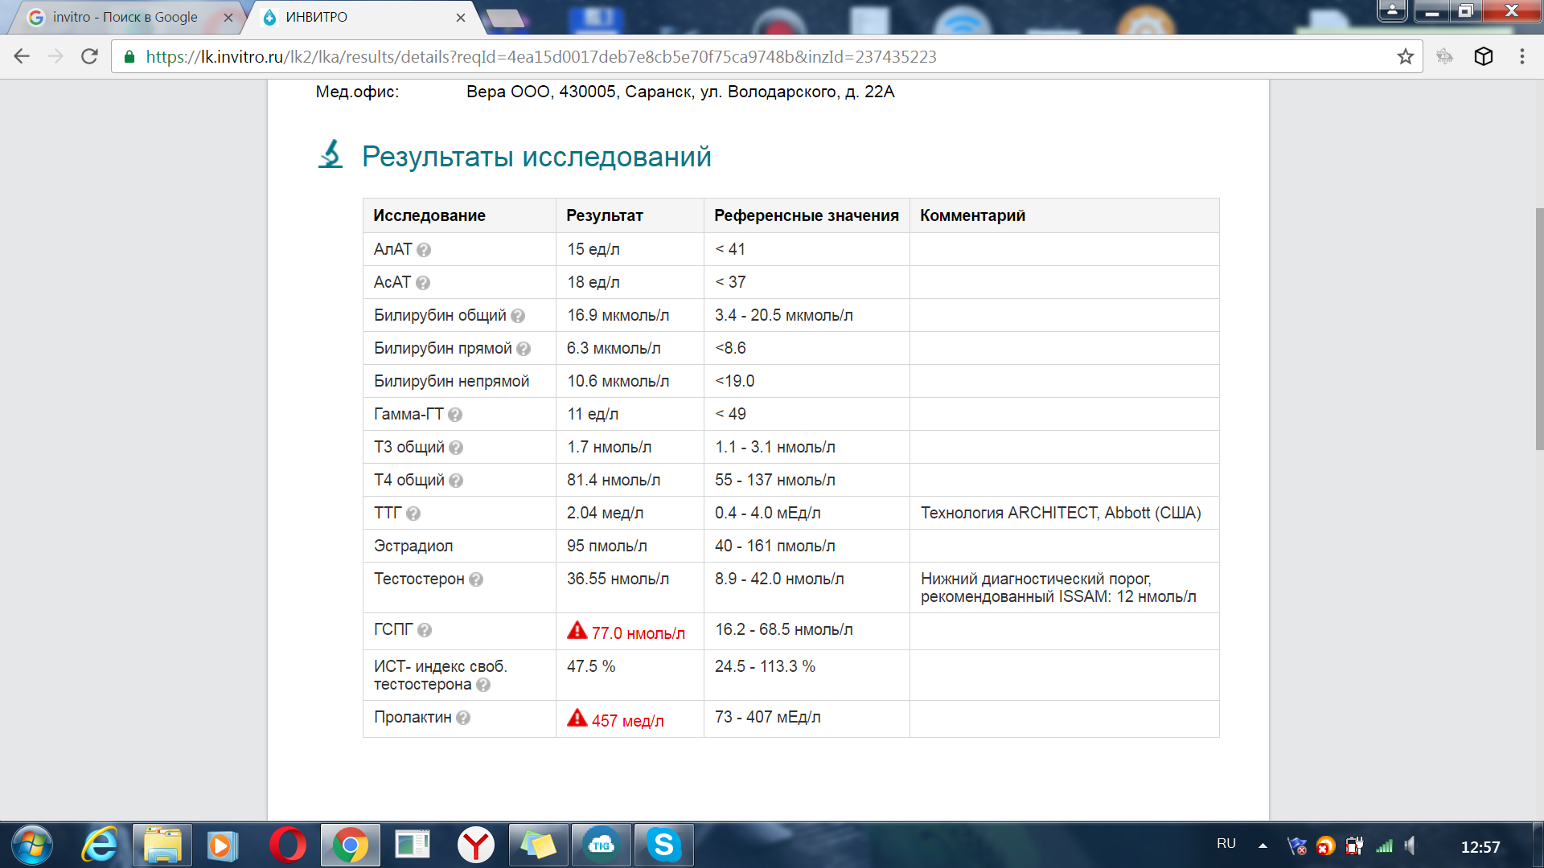The image size is (1544, 868).
Task: Bookmark this page with the star icon
Action: 1405,57
